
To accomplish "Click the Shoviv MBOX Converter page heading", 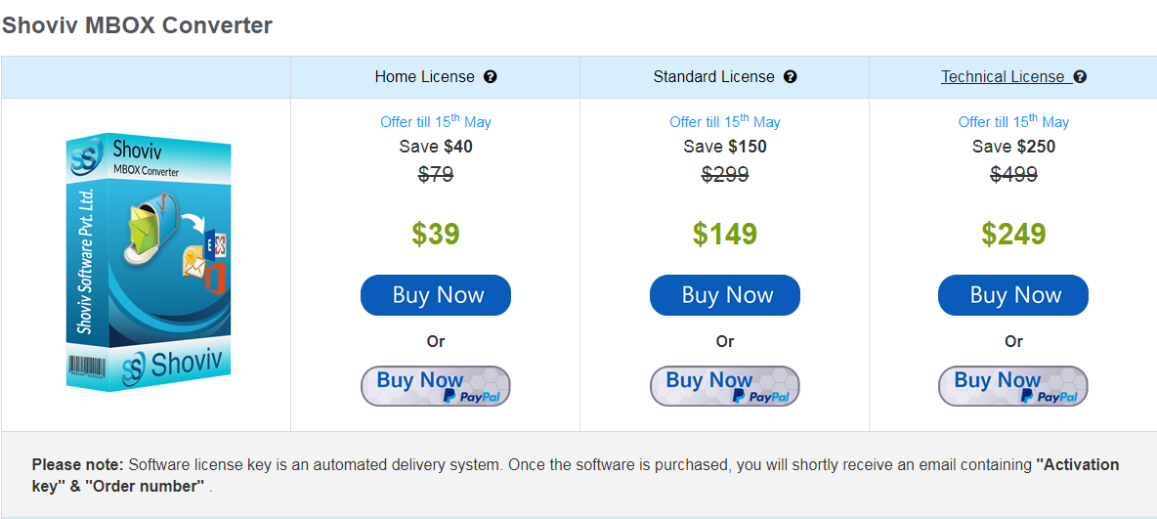I will point(137,25).
